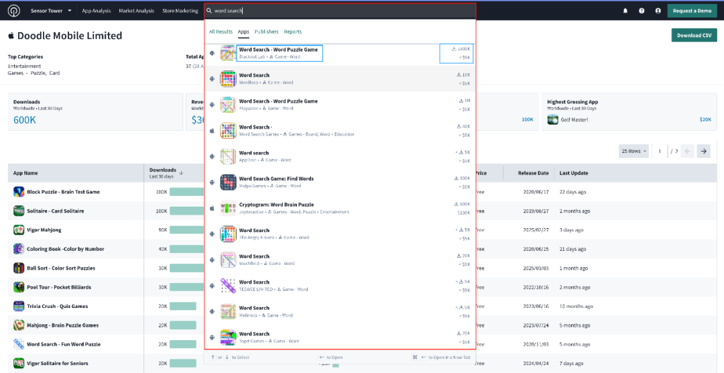
Task: Go to the next page arrow
Action: coord(704,151)
